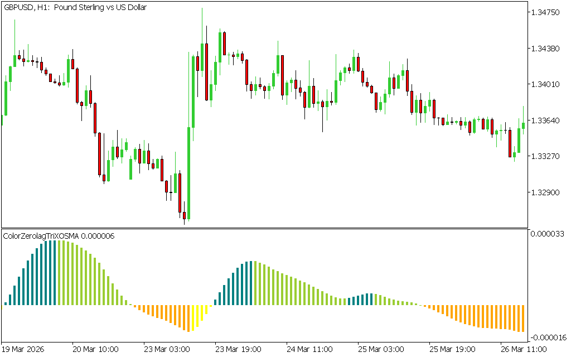The height and width of the screenshot is (357, 571).
Task: Click the last green candlestick at the right edge
Action: [523, 125]
